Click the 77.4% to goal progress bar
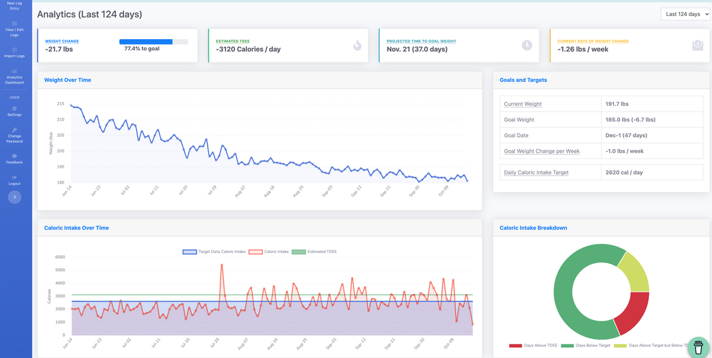This screenshot has height=358, width=712. point(153,42)
